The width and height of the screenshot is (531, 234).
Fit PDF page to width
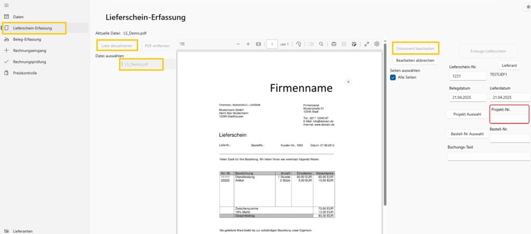point(258,44)
